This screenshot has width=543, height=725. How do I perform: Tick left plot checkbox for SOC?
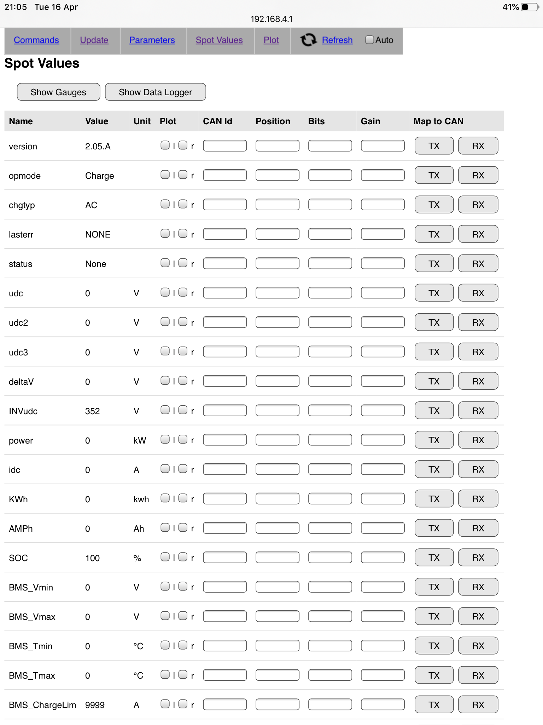click(x=165, y=557)
